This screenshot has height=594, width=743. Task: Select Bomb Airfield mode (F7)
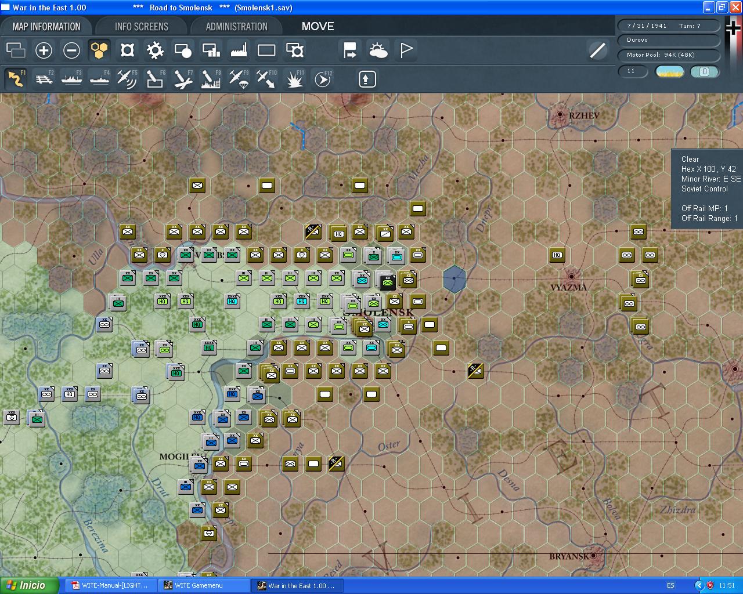(x=183, y=79)
